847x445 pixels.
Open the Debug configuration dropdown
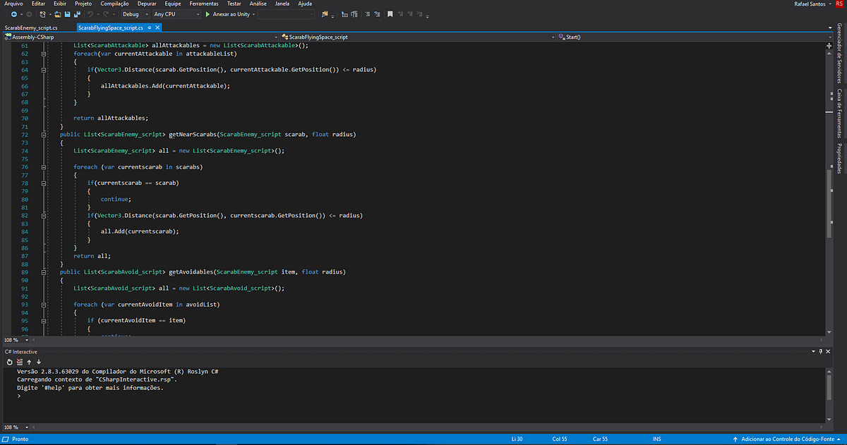147,13
